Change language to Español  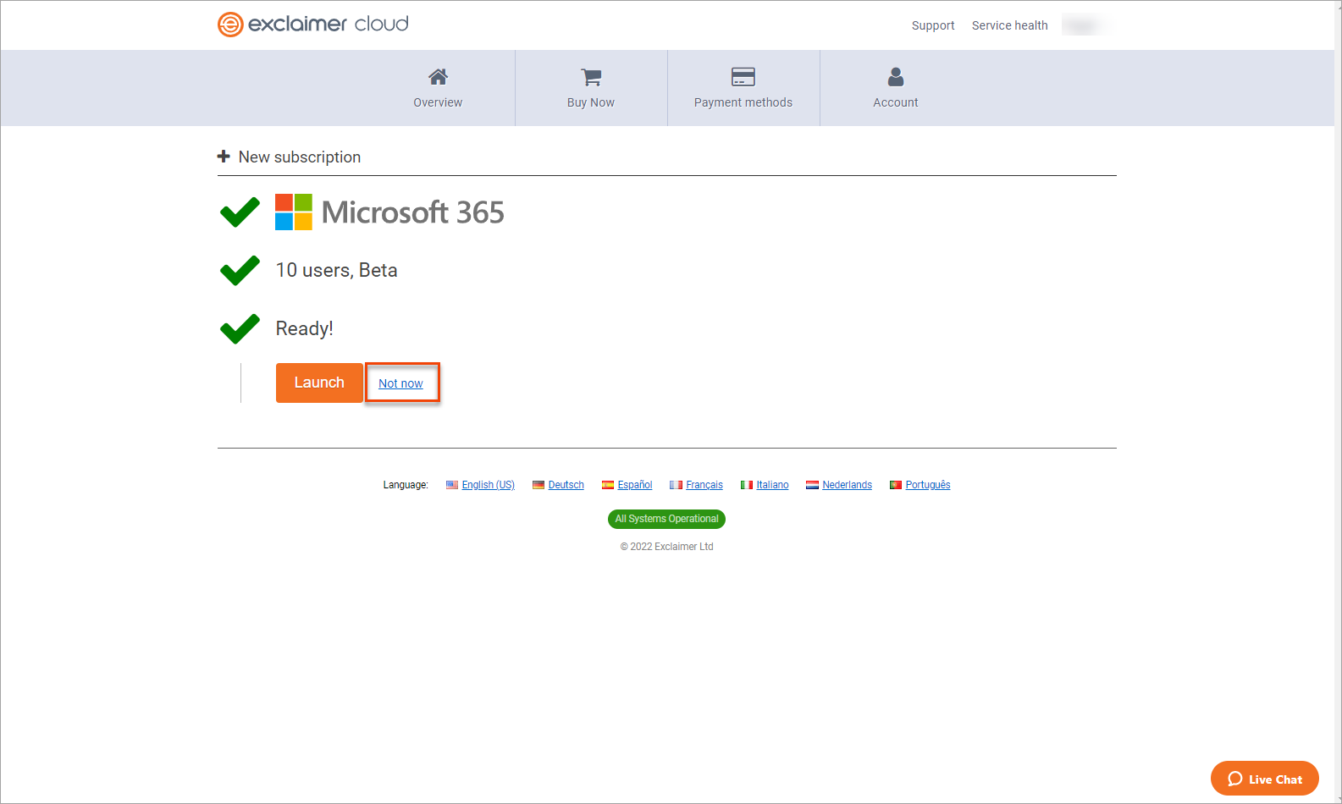click(x=634, y=485)
